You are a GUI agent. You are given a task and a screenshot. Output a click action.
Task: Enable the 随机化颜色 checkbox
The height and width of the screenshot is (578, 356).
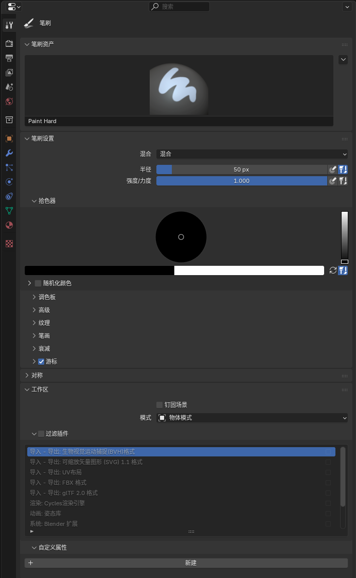pos(38,283)
